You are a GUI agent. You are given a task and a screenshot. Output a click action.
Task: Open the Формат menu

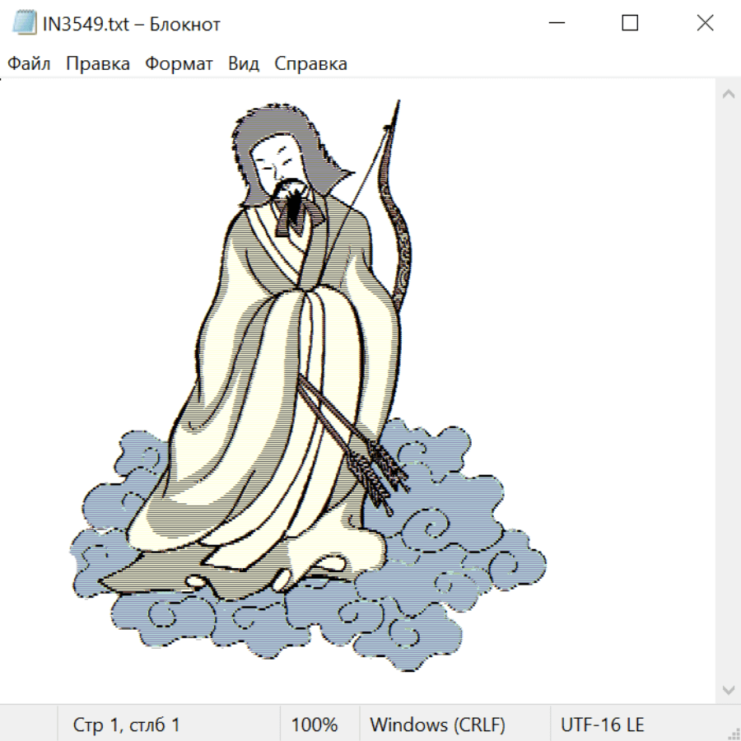(179, 64)
